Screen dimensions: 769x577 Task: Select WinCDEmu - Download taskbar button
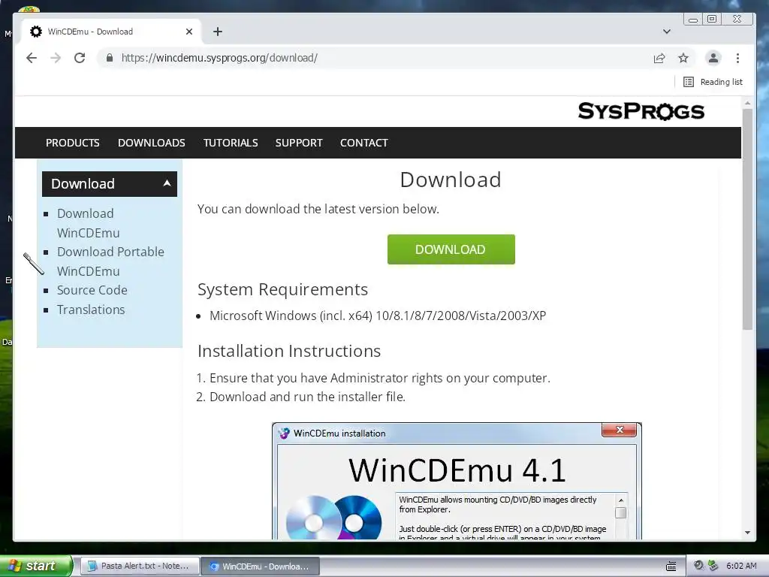pos(261,566)
